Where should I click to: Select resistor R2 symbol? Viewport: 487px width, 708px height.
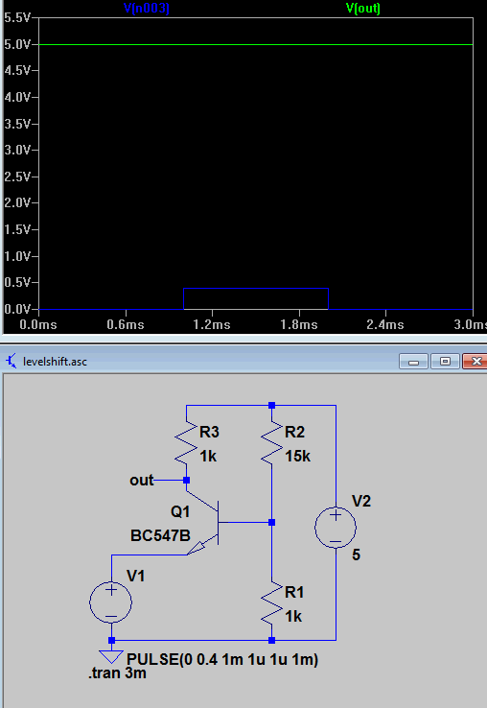271,444
